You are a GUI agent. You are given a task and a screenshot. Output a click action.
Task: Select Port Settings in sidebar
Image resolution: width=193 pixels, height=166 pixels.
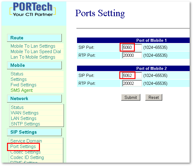coord(23,146)
